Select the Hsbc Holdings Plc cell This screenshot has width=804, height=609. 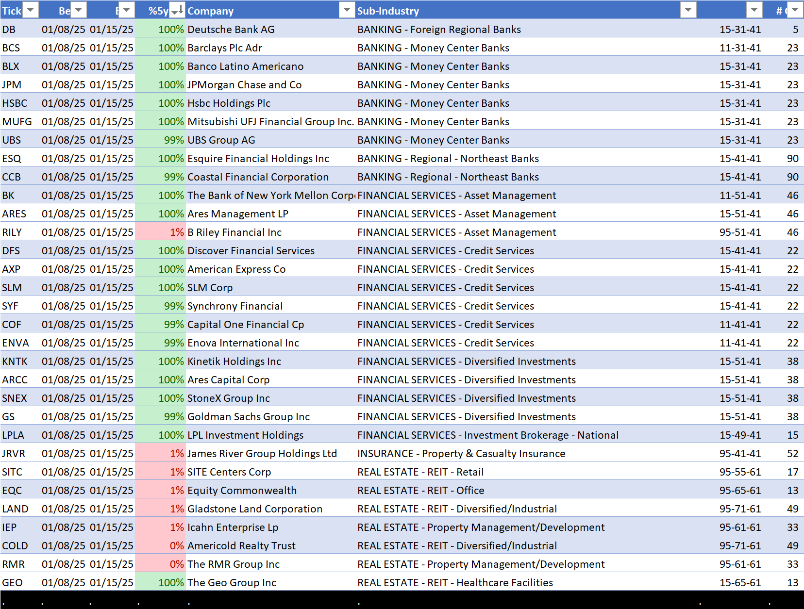(x=271, y=103)
